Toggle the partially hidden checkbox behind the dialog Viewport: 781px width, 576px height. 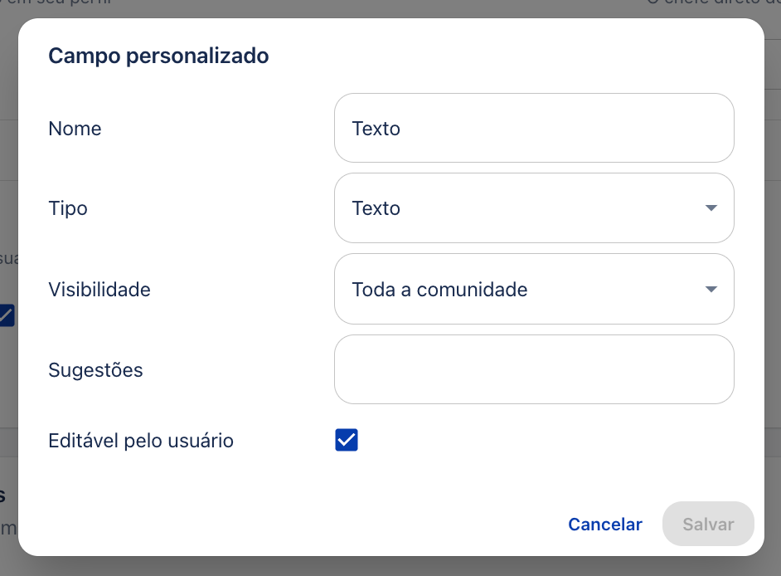7,315
